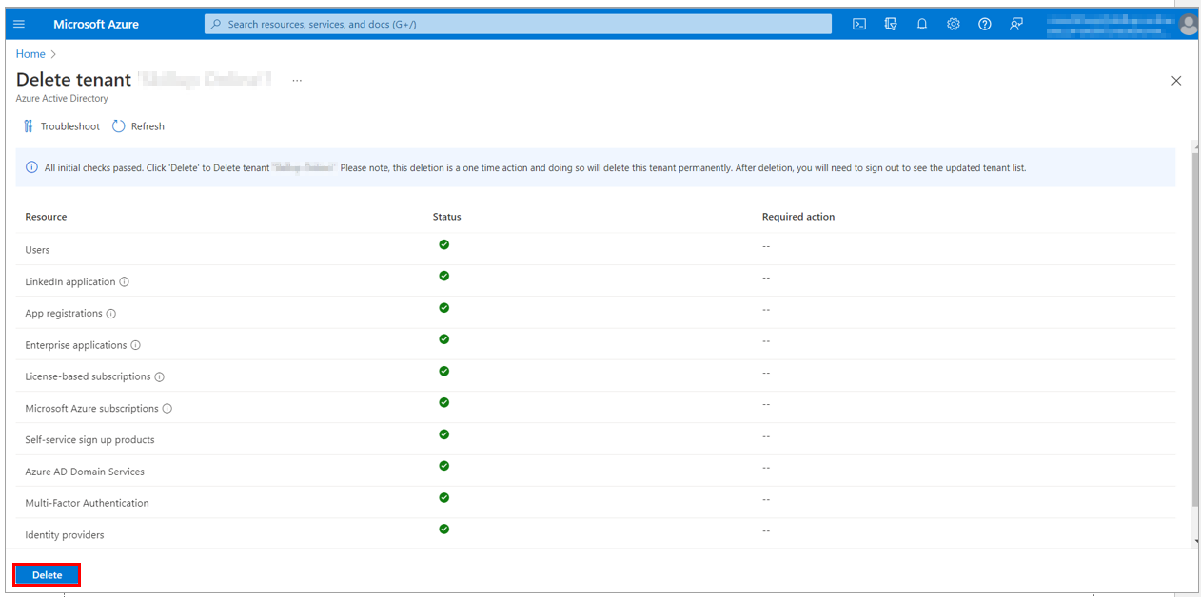
Task: Click the Status column header
Action: 446,217
